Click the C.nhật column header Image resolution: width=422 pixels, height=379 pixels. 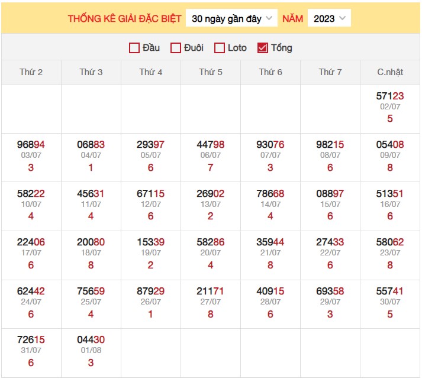click(x=390, y=72)
